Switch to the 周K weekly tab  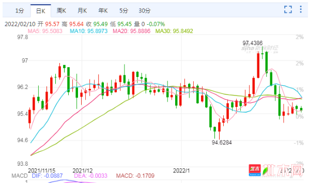[x=61, y=11]
